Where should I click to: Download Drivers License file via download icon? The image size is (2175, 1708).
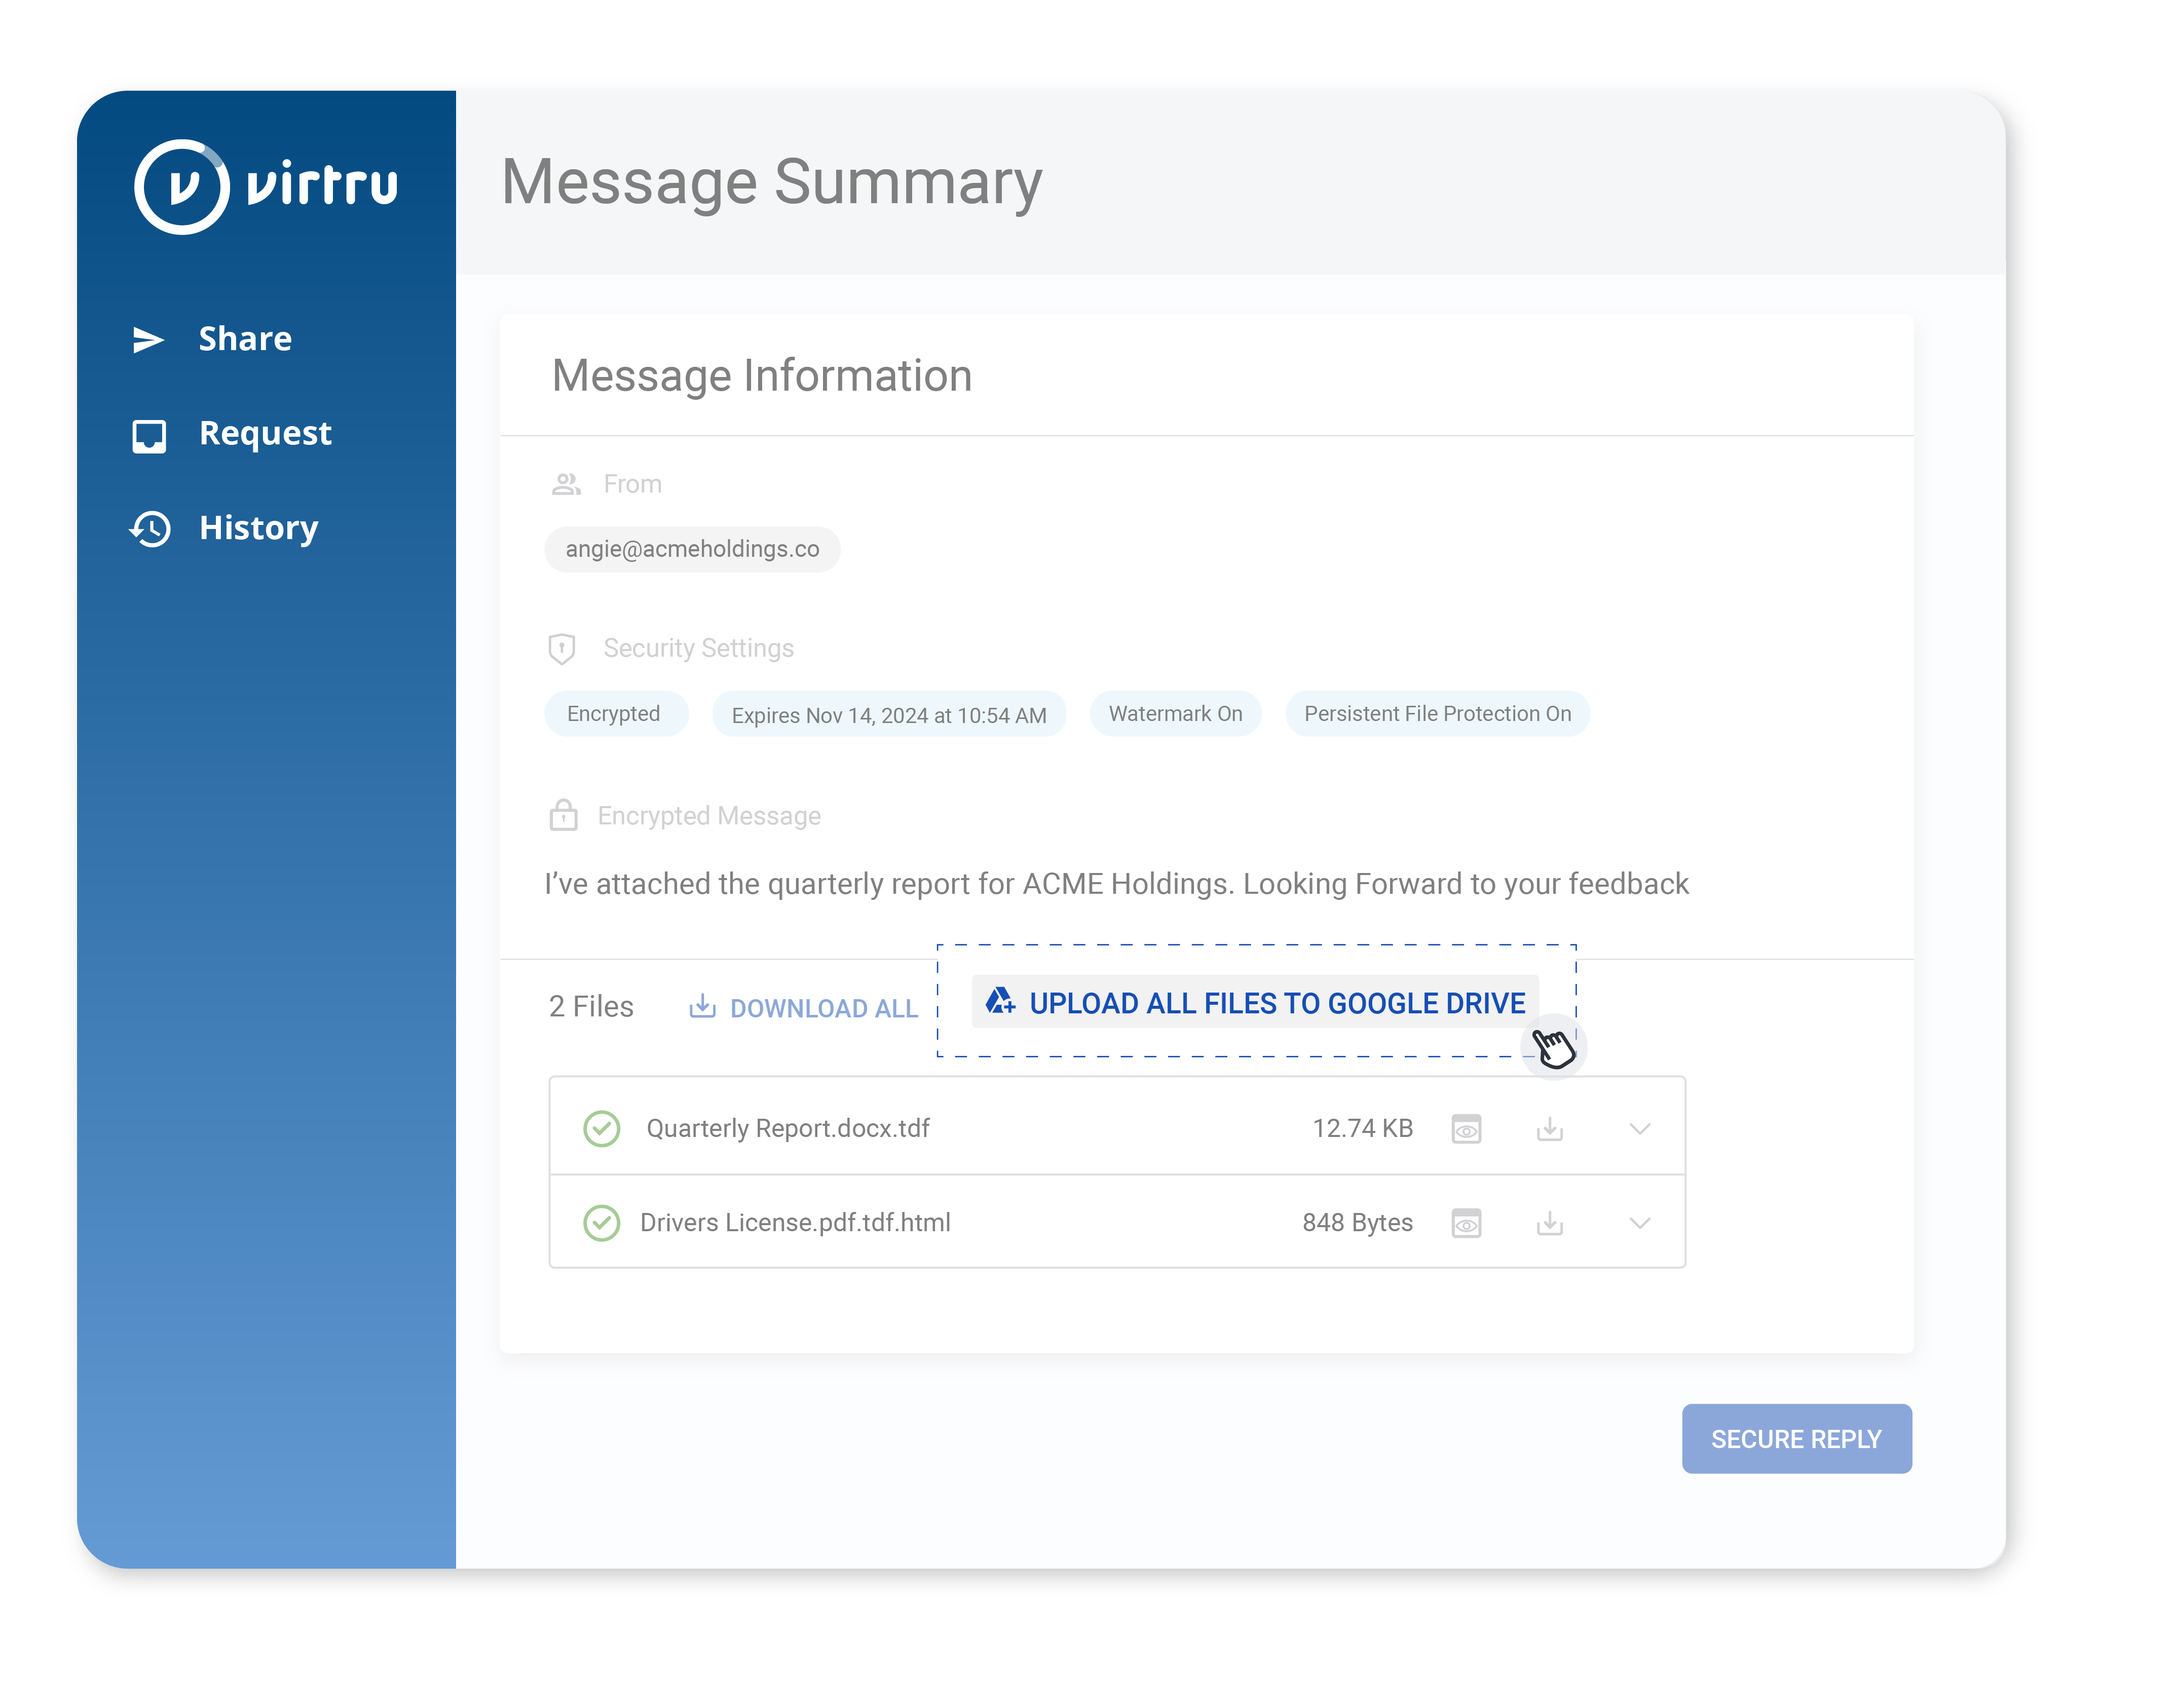[1549, 1223]
